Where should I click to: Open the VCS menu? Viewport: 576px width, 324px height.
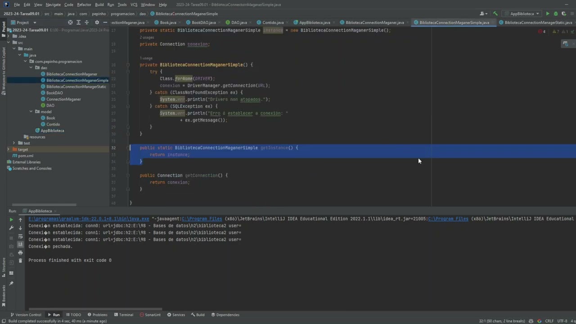(x=134, y=4)
